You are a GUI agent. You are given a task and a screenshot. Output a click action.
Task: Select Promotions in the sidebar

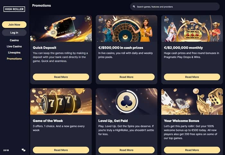click(x=14, y=59)
